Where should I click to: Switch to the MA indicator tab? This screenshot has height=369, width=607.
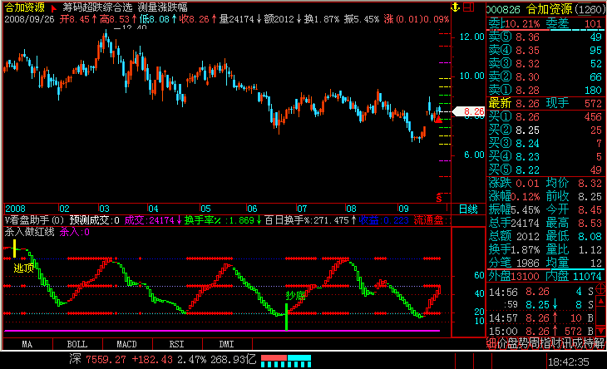27,344
